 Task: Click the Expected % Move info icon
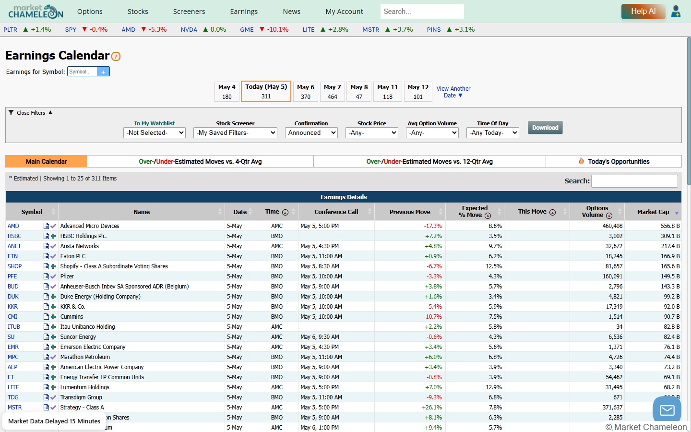coord(488,216)
